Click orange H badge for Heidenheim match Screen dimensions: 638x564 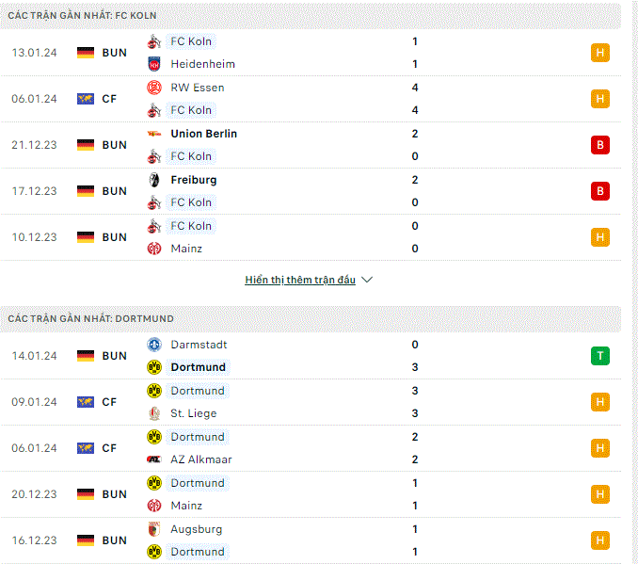600,53
